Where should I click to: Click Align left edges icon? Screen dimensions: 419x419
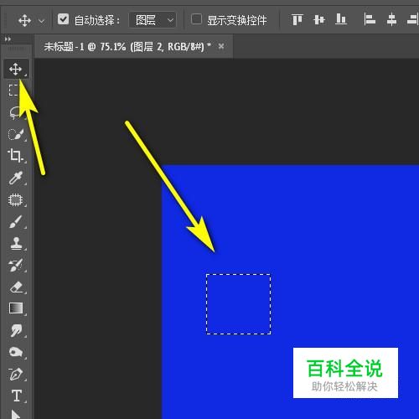(370, 20)
